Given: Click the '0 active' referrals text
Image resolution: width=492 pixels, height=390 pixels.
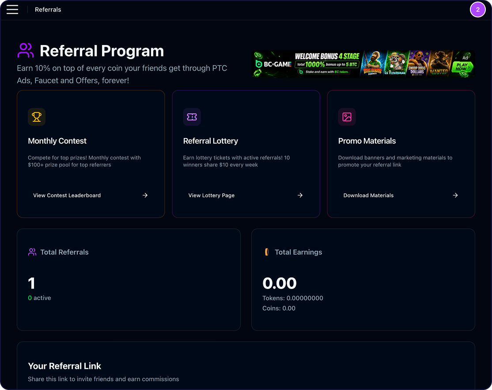Looking at the screenshot, I should [x=40, y=298].
